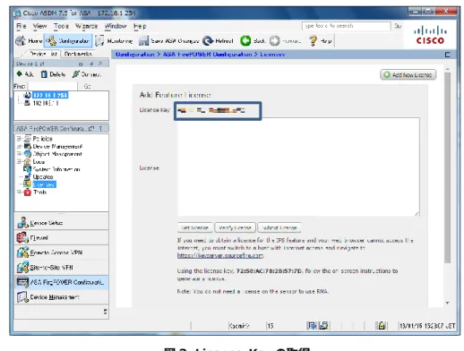
Task: Select the Configuration toolbar button
Action: [x=68, y=40]
